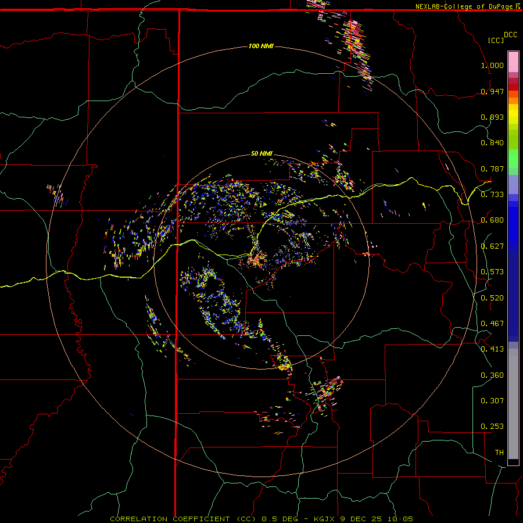Click the 1.000 scale value

tap(492, 65)
